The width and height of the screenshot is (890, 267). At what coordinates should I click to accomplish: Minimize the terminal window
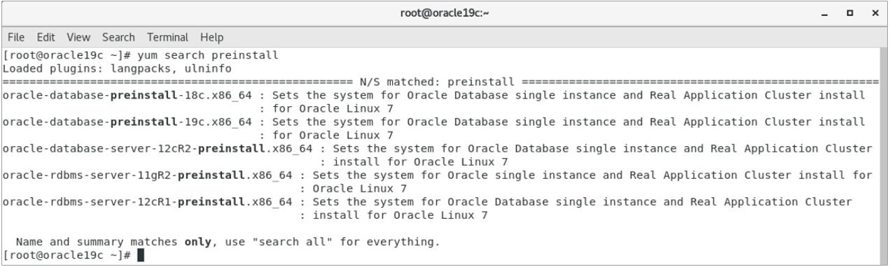pyautogui.click(x=831, y=14)
